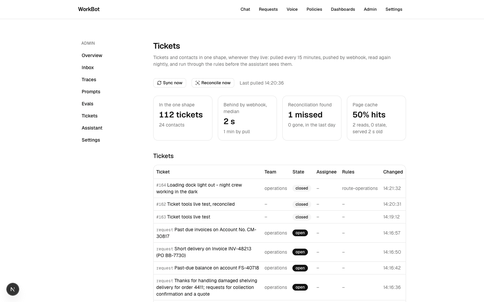Click the Behind by webhook median card

(x=247, y=118)
